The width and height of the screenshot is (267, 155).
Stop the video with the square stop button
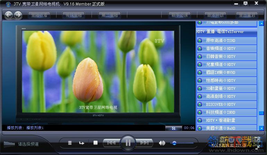(x=95, y=143)
